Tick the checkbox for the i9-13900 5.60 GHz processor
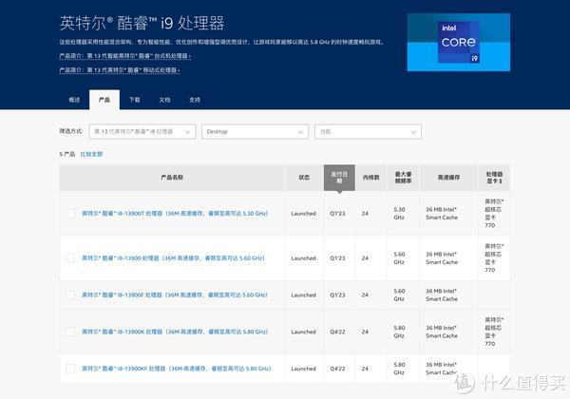Image resolution: width=570 pixels, height=399 pixels. pos(70,258)
